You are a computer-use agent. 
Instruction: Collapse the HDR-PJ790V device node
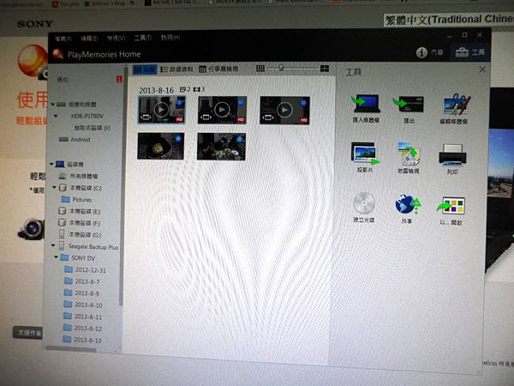pyautogui.click(x=56, y=116)
